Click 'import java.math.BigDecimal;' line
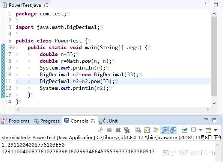Screen dimensions: 223x162 point(57,27)
